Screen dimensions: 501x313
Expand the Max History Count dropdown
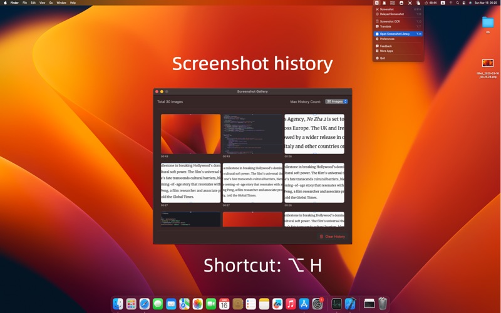point(336,101)
